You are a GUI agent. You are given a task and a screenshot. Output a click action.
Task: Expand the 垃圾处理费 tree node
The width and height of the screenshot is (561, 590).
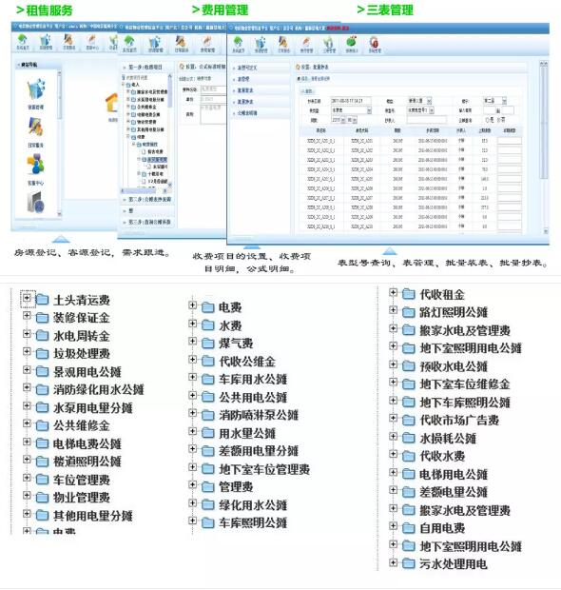pos(27,351)
